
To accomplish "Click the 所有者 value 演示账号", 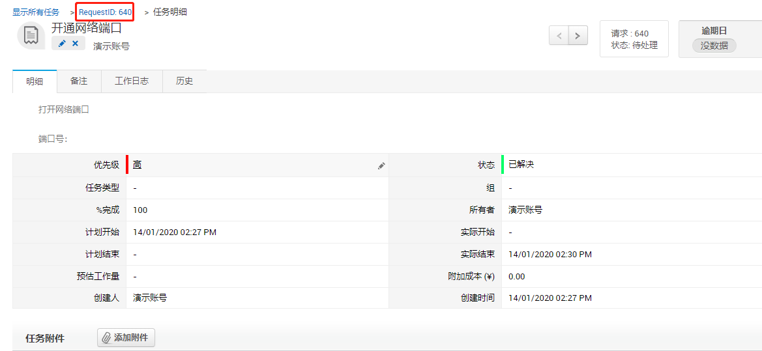I will pyautogui.click(x=525, y=210).
